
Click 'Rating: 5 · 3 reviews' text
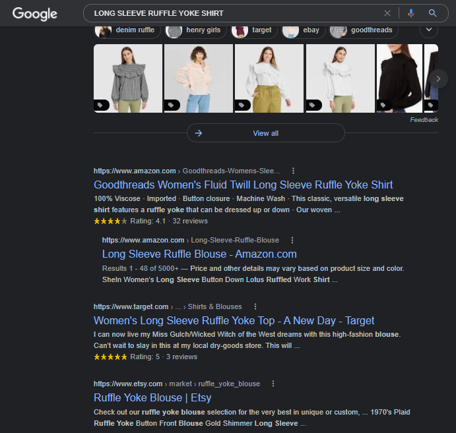(x=164, y=357)
